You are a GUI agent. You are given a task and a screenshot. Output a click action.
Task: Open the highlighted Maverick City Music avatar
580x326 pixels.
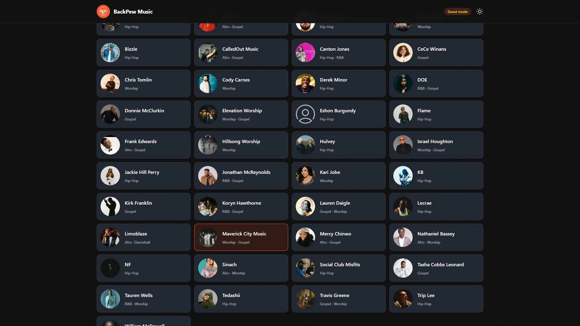(x=208, y=237)
